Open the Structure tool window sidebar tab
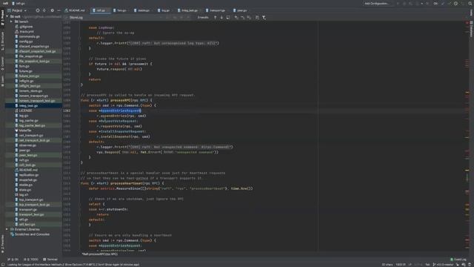This screenshot has height=267, width=474. tap(2, 42)
